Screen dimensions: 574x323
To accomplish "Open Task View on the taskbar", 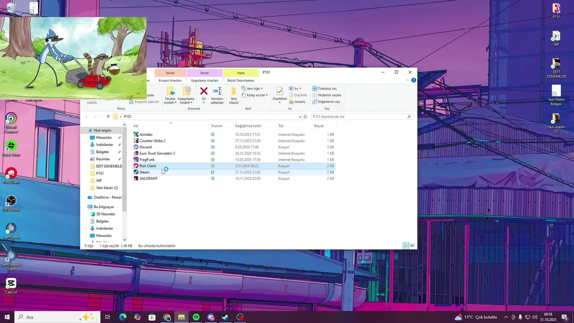I will coord(108,317).
